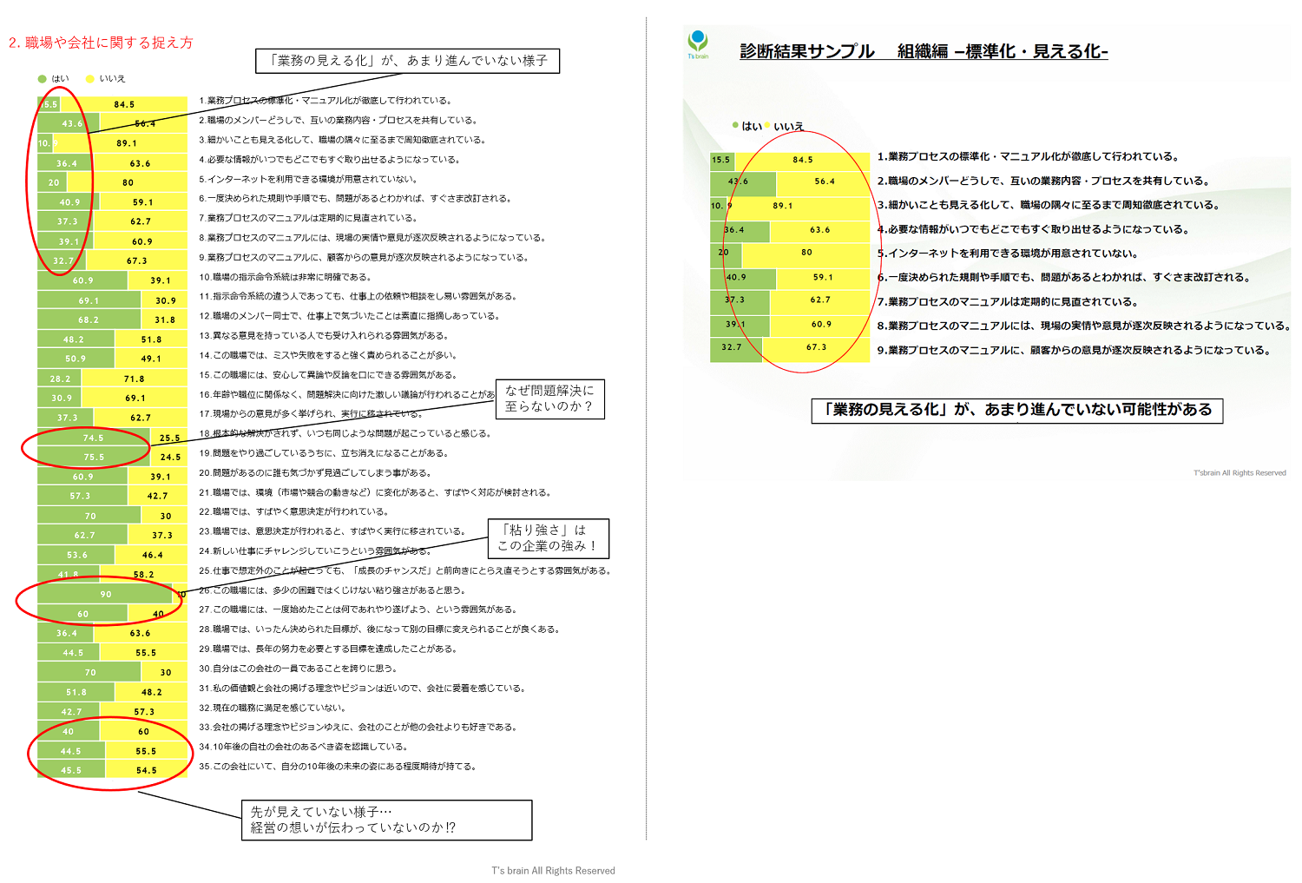Screen dimensions: 1302x883
Task: Select question 12 about 素直に指摘しあっている
Action: tap(349, 316)
